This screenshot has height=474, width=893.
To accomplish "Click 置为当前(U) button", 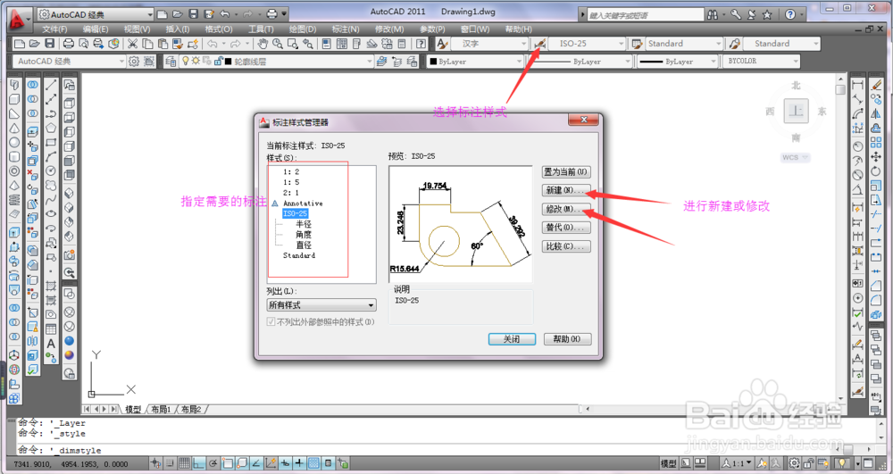I will click(566, 172).
